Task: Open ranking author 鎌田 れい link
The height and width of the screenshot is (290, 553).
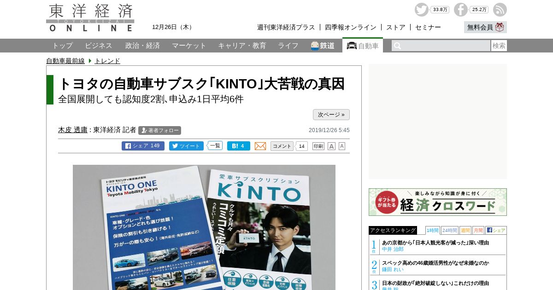Action: 393,269
